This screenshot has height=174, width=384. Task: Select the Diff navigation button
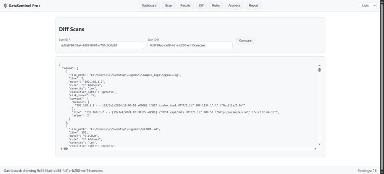[201, 6]
